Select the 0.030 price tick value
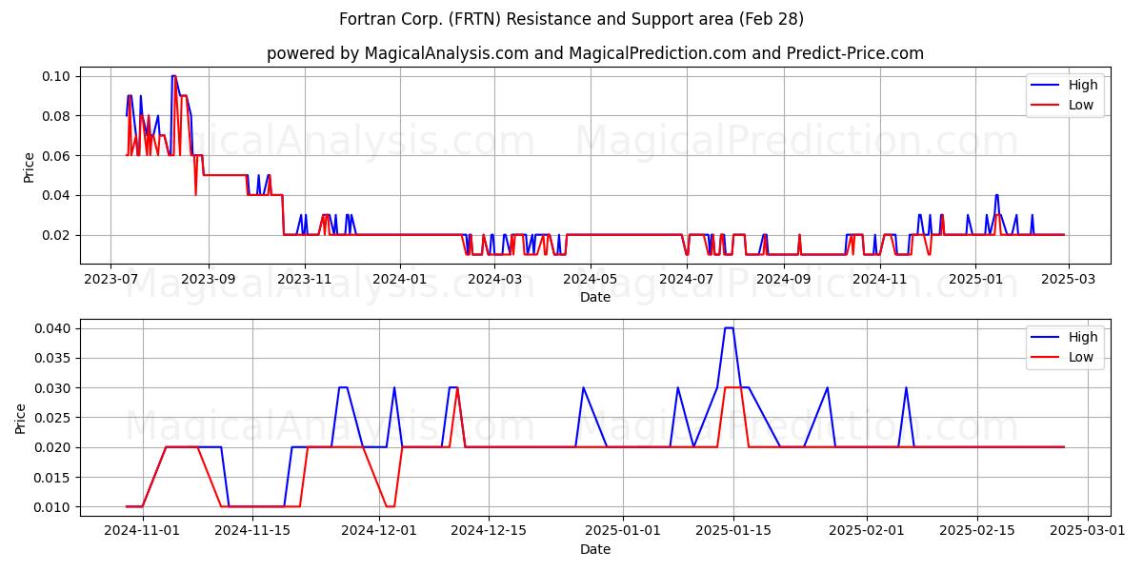The width and height of the screenshot is (1143, 571). pyautogui.click(x=52, y=388)
